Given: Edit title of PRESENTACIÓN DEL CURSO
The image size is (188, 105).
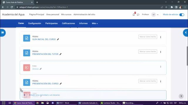Looking at the screenshot, I should [x=61, y=84].
